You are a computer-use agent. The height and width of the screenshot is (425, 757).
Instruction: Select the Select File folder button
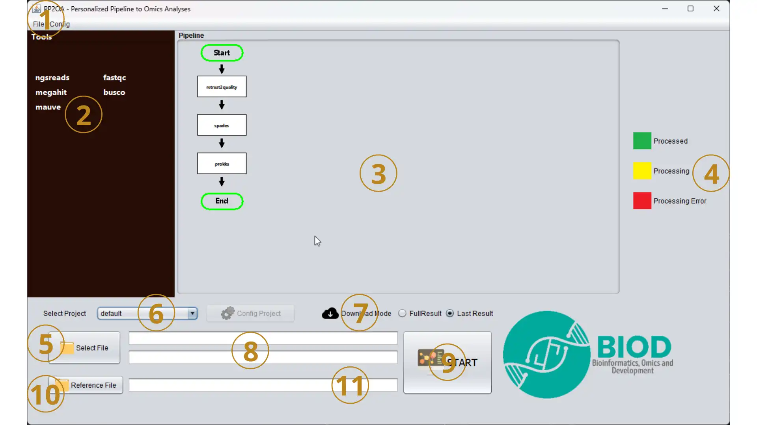tap(84, 348)
